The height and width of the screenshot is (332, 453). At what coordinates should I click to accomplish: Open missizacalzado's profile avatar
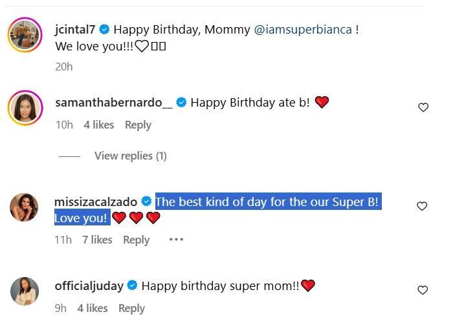pos(25,207)
